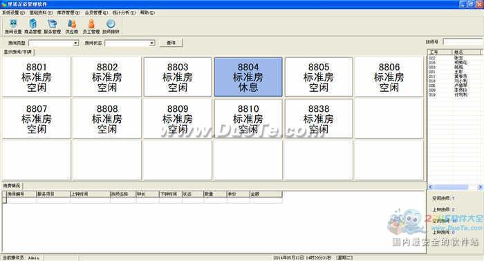Viewport: 484px width, 261px height.
Task: Switch to the 消费情况 tab
Action: 12,186
